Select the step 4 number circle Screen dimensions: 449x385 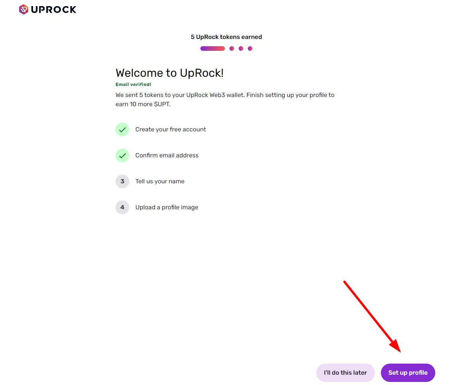point(122,207)
